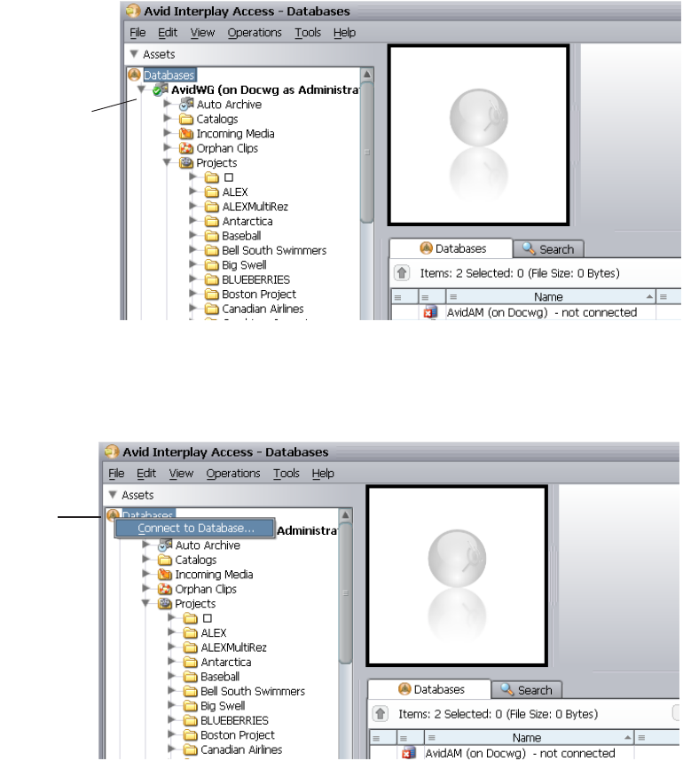Click AvidAM not connected icon in upper window
This screenshot has height=761, width=683.
click(x=430, y=313)
